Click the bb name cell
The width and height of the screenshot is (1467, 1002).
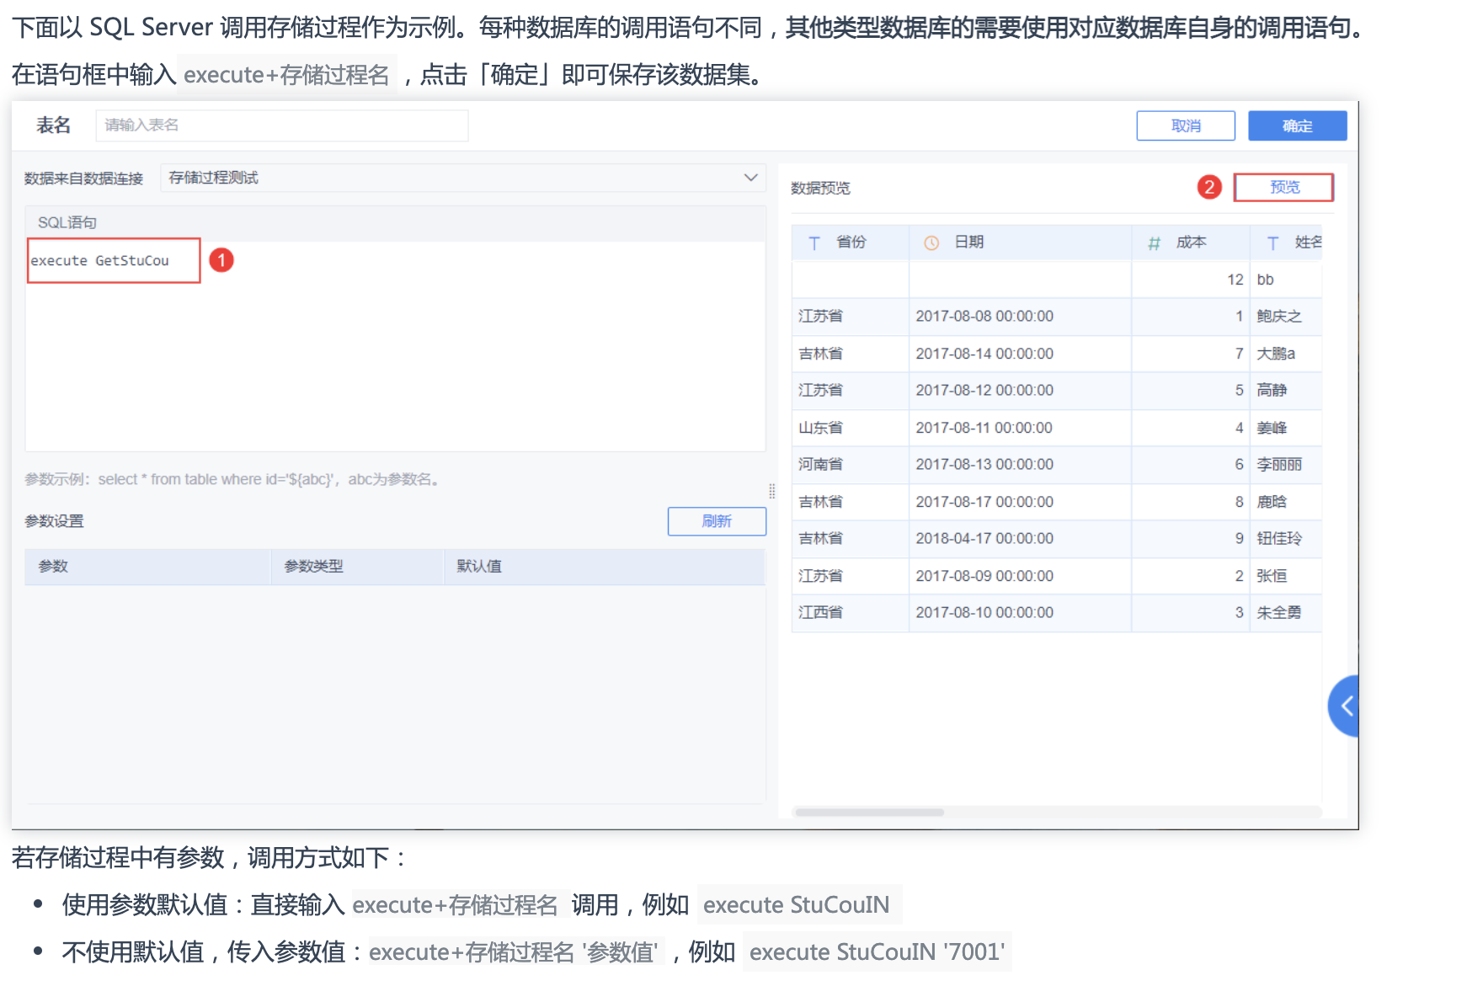pos(1285,280)
